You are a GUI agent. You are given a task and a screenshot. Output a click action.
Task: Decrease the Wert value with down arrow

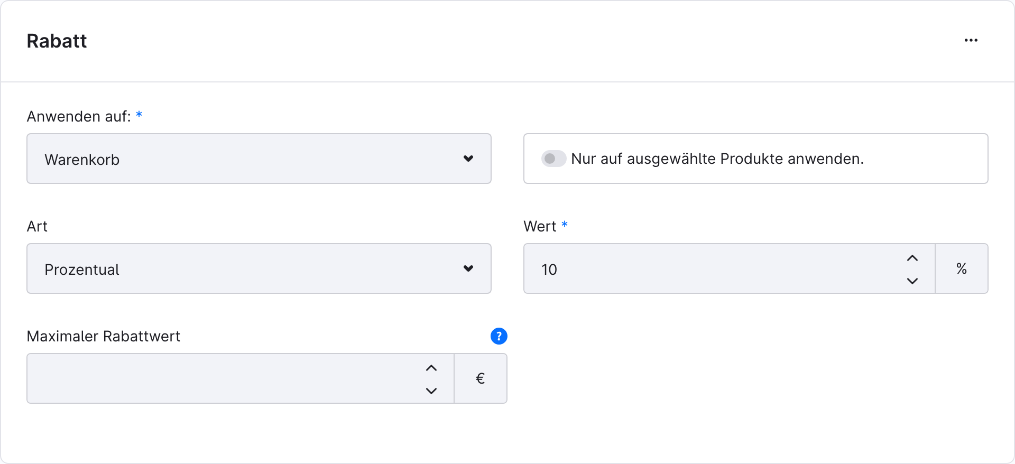(912, 281)
